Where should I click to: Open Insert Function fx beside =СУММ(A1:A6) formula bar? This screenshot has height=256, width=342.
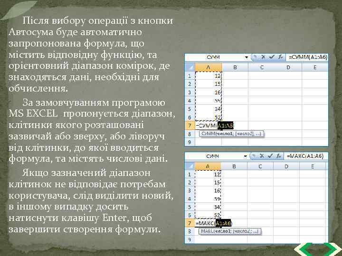pyautogui.click(x=280, y=57)
